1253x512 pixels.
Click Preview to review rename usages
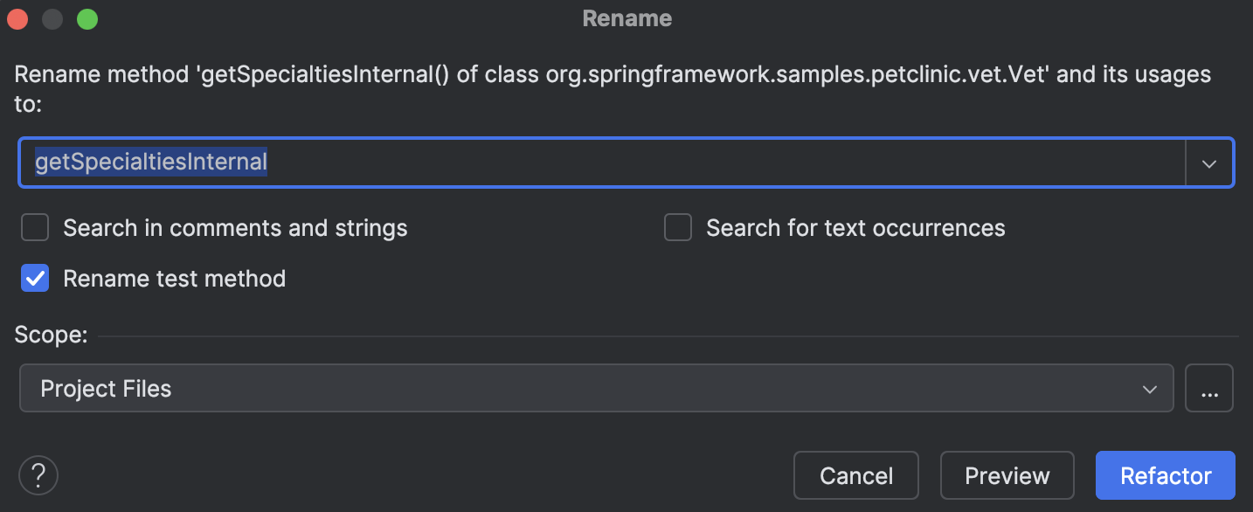click(1007, 474)
